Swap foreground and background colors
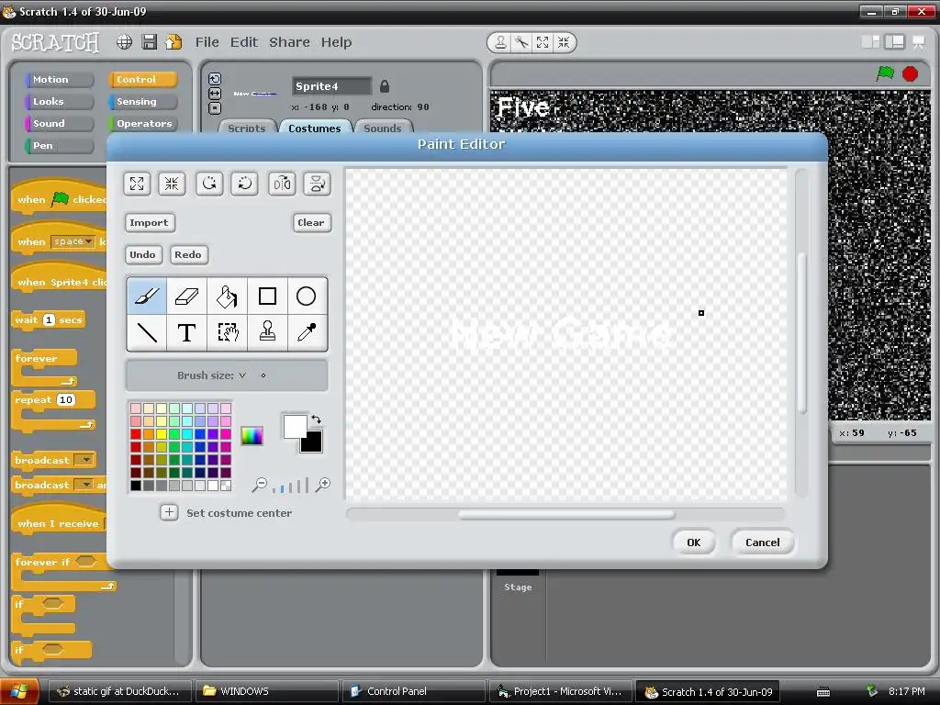Screen dimensions: 940x705 click(x=316, y=420)
